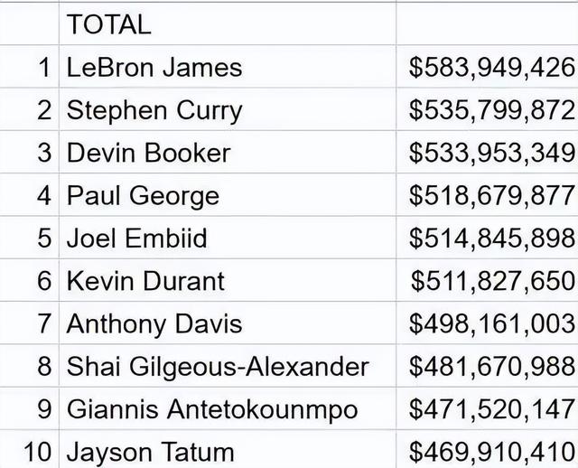Click the Stephen Curry name cell
Viewport: 578px width, 468px height.
click(x=228, y=109)
